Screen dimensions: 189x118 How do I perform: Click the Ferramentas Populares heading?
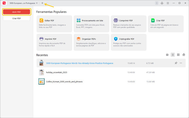click(51, 12)
